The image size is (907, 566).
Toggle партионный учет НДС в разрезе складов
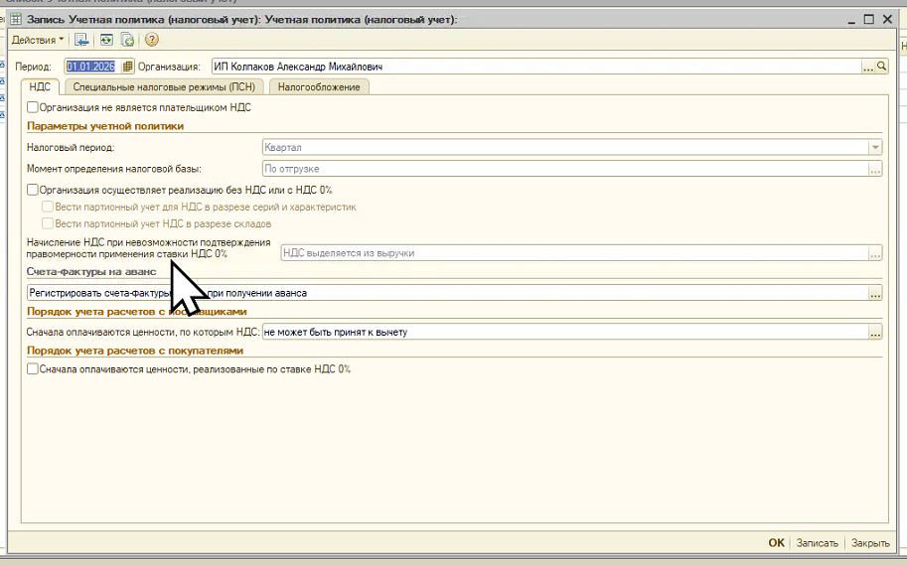pos(48,223)
